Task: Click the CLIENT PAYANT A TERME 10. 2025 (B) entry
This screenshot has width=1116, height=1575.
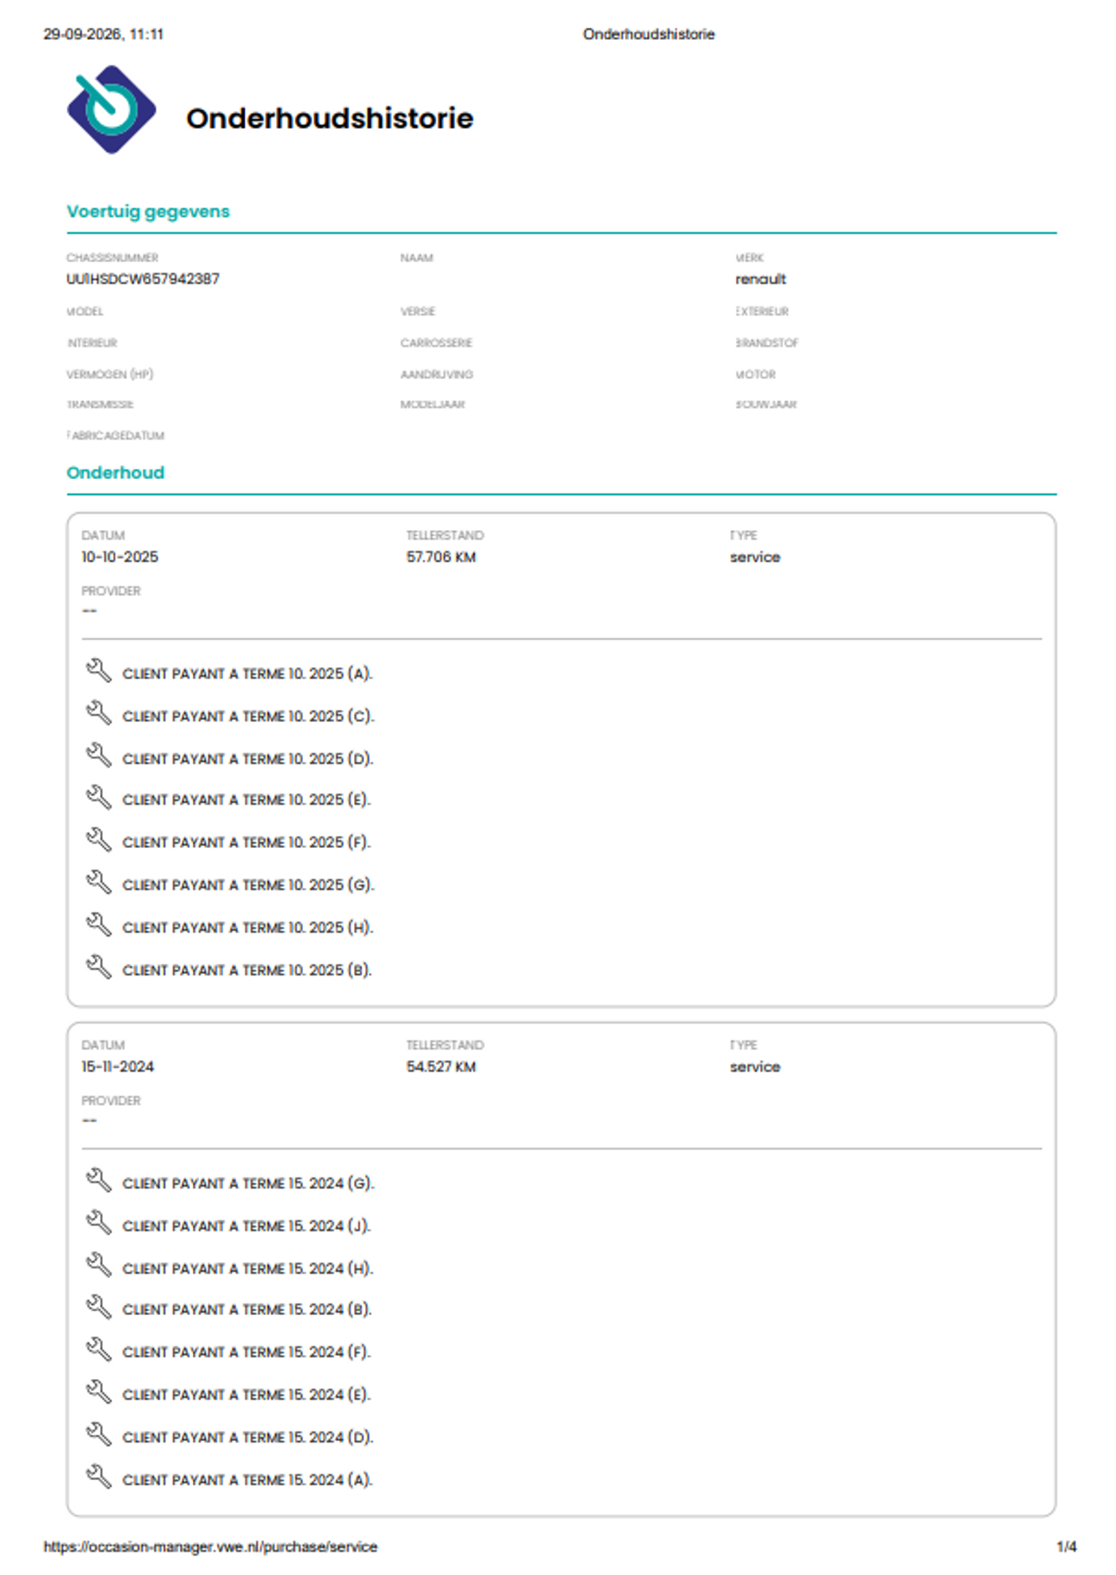Action: click(x=247, y=970)
